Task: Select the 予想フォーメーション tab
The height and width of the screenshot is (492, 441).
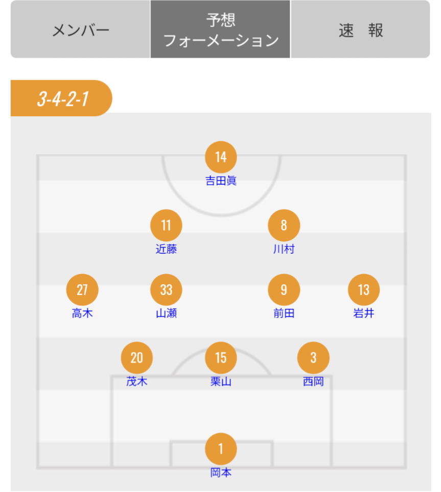Action: pyautogui.click(x=220, y=30)
